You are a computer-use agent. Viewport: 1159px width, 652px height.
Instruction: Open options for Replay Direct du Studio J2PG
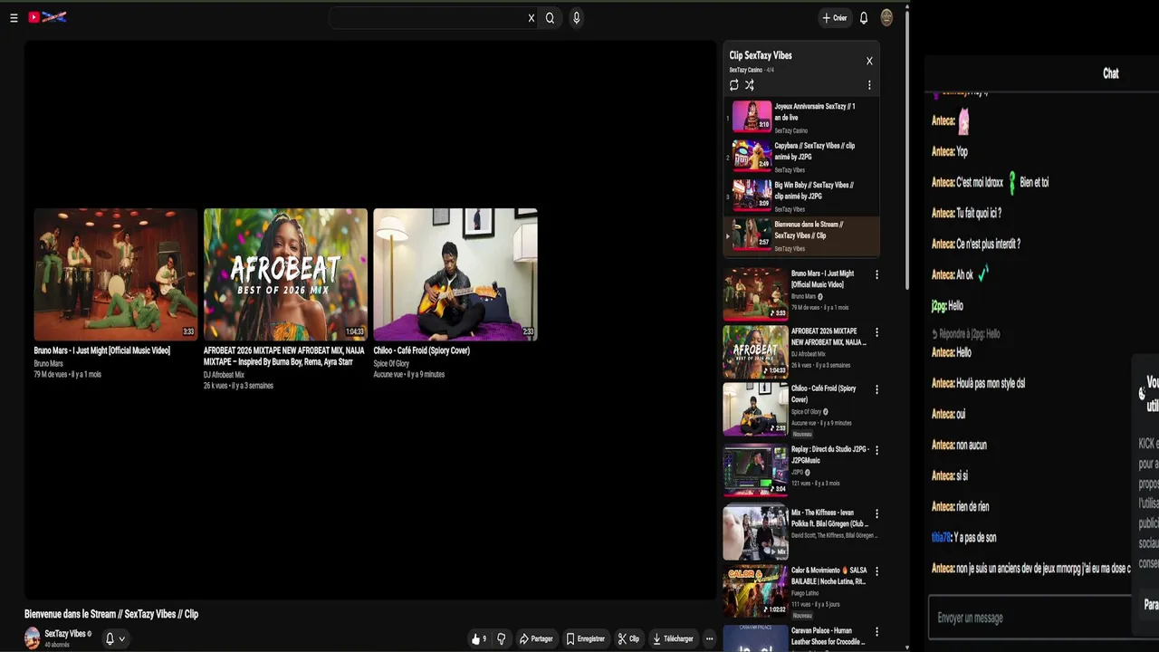pos(876,450)
